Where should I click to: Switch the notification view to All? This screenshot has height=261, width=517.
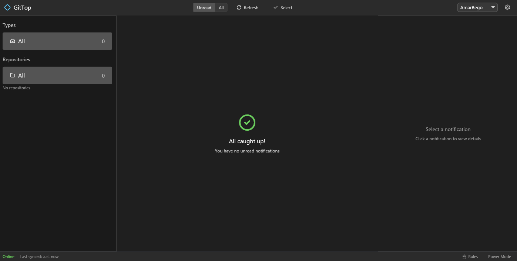click(221, 7)
